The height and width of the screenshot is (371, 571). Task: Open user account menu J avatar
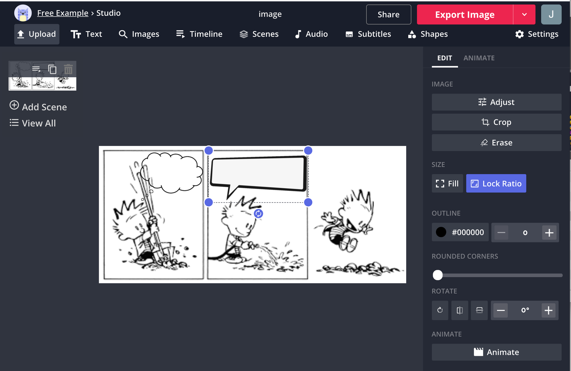point(551,15)
